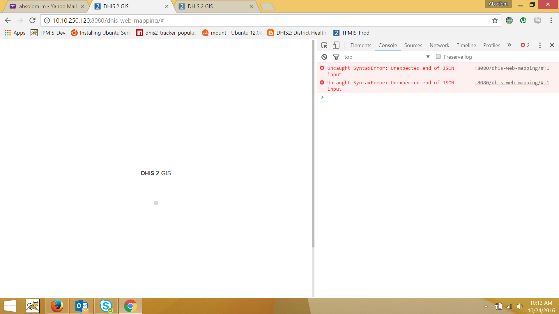Click the page vertical scrollbar
This screenshot has width=559, height=314.
(x=313, y=145)
